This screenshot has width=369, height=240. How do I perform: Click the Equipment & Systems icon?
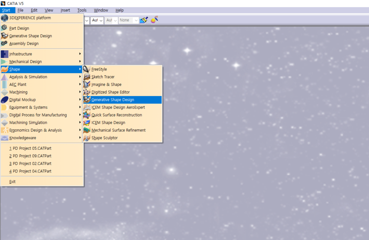(x=4, y=107)
